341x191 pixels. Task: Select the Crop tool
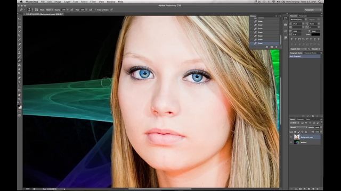[x=19, y=36]
